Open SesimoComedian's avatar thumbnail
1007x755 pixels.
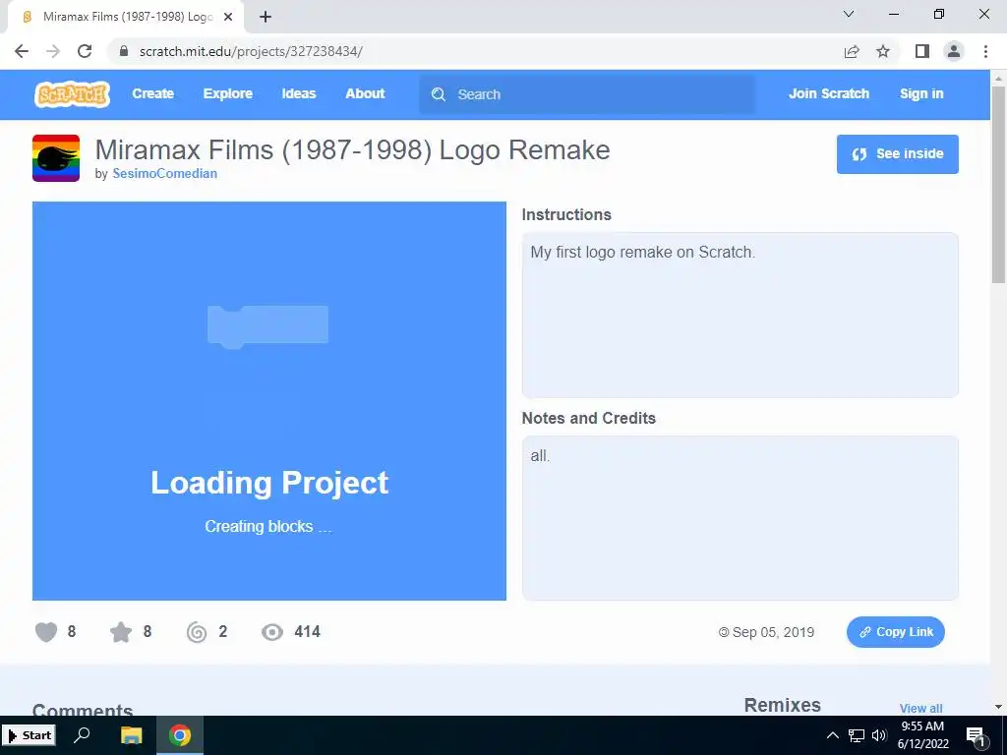(56, 158)
